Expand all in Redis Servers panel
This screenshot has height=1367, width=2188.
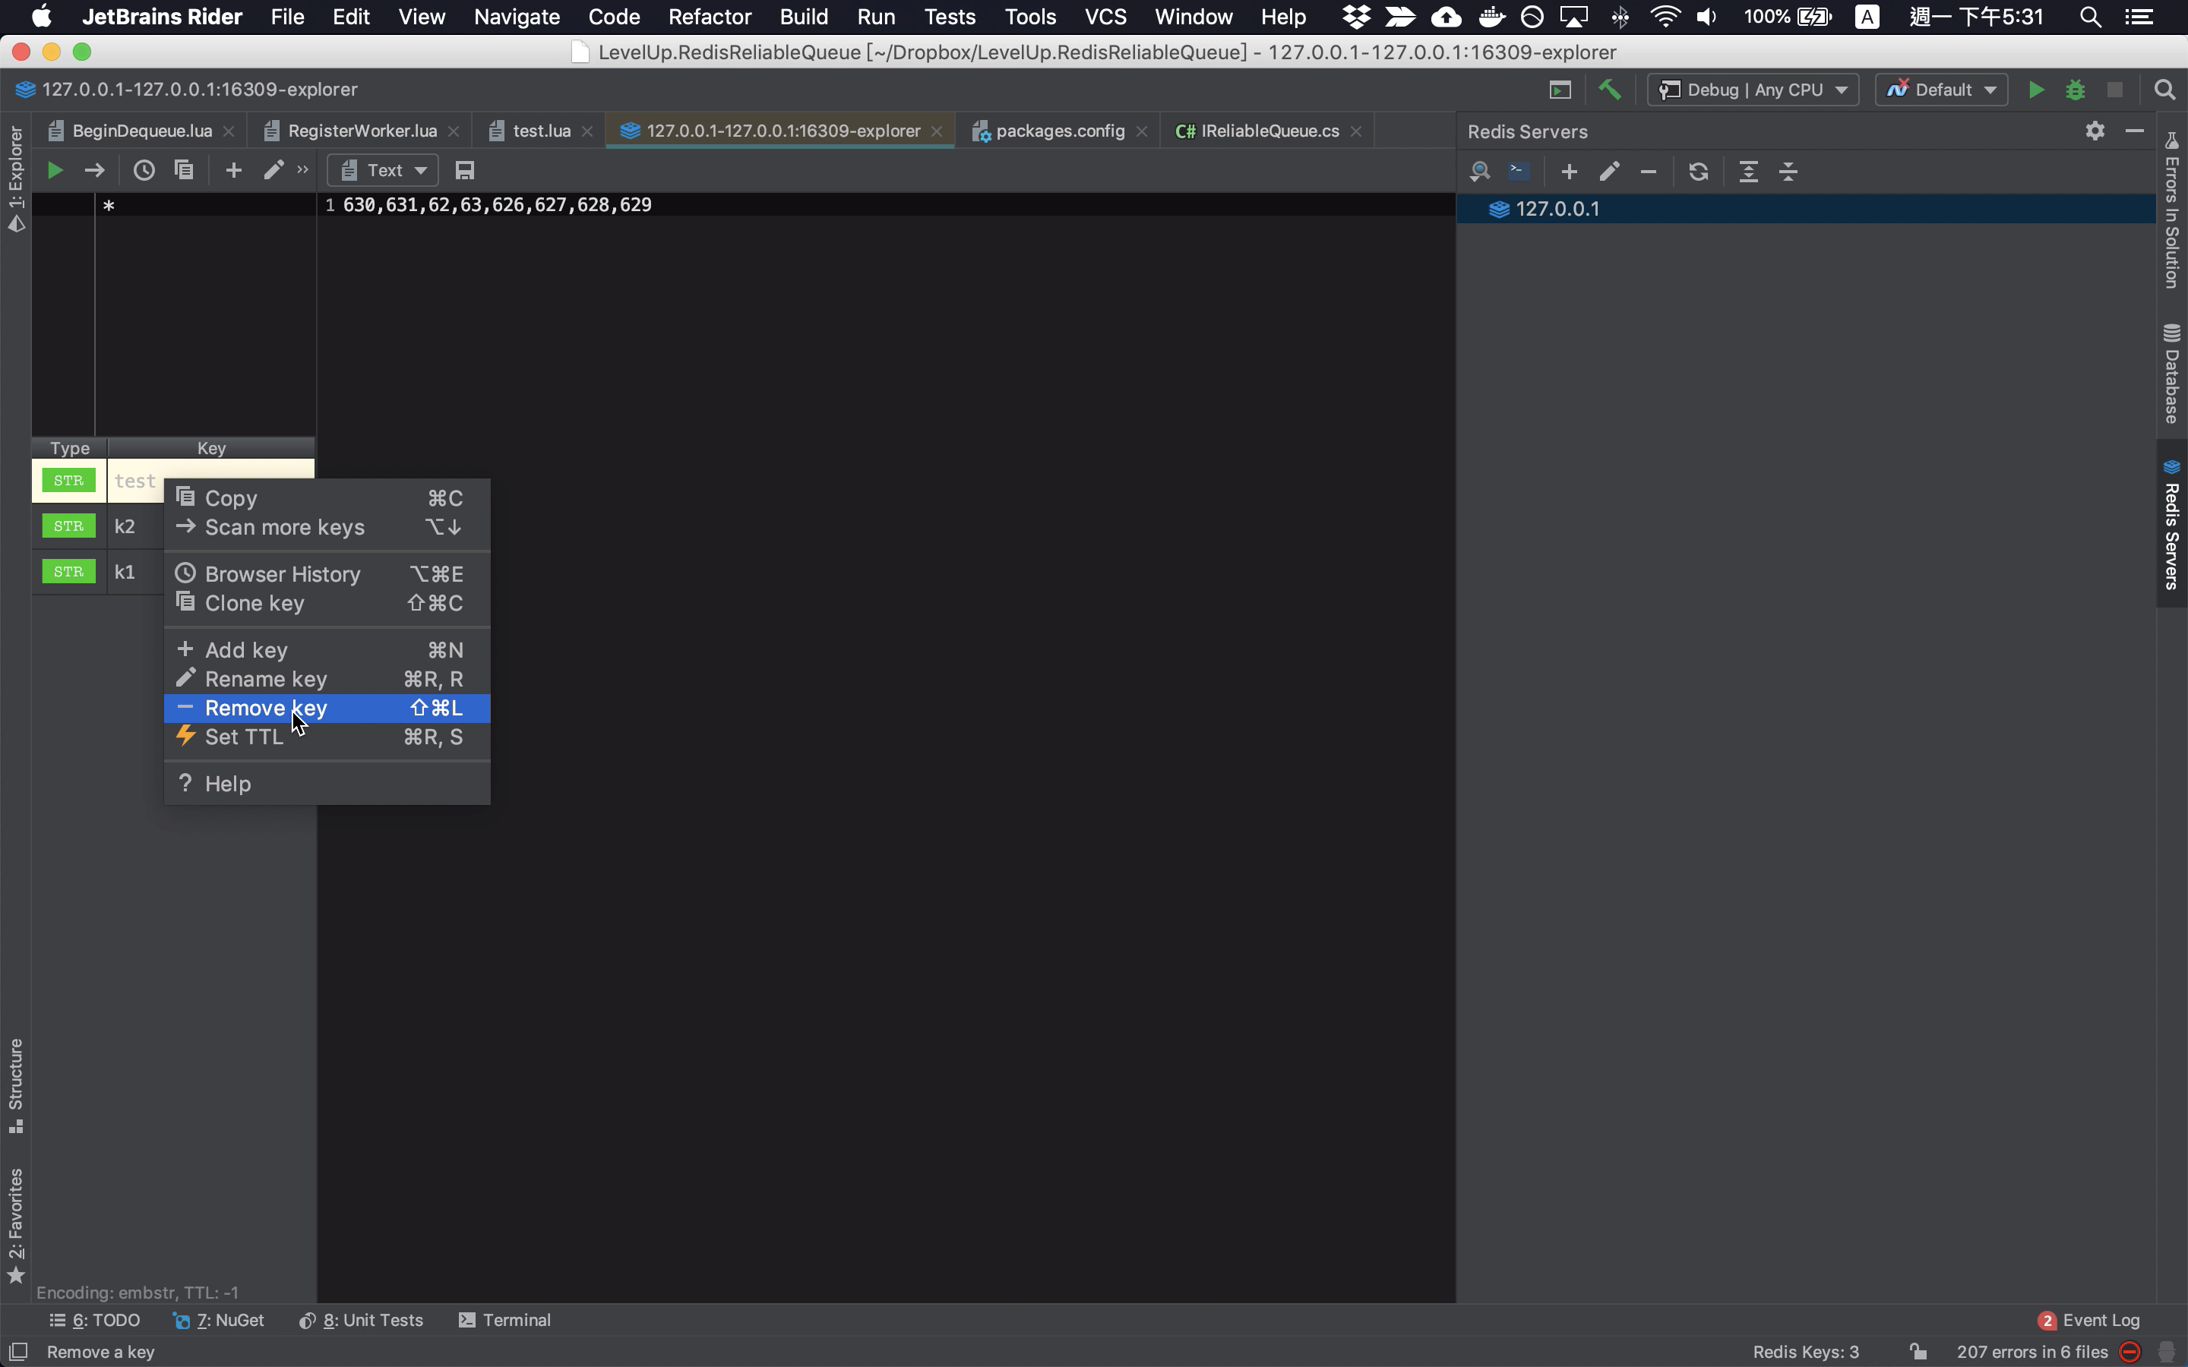tap(1749, 171)
